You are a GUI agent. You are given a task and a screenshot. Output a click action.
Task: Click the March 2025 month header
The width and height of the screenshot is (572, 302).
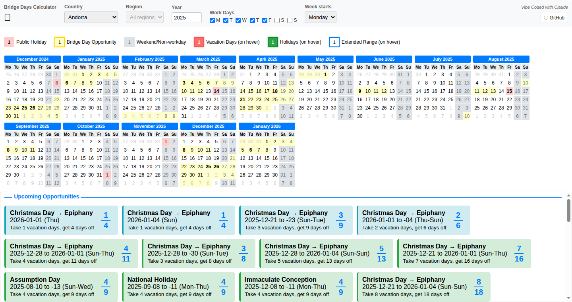(208, 59)
